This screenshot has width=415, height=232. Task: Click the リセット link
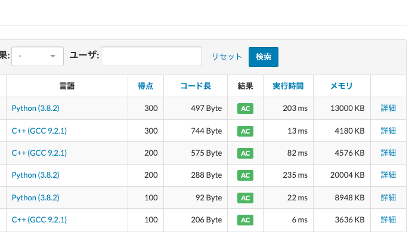[x=227, y=57]
